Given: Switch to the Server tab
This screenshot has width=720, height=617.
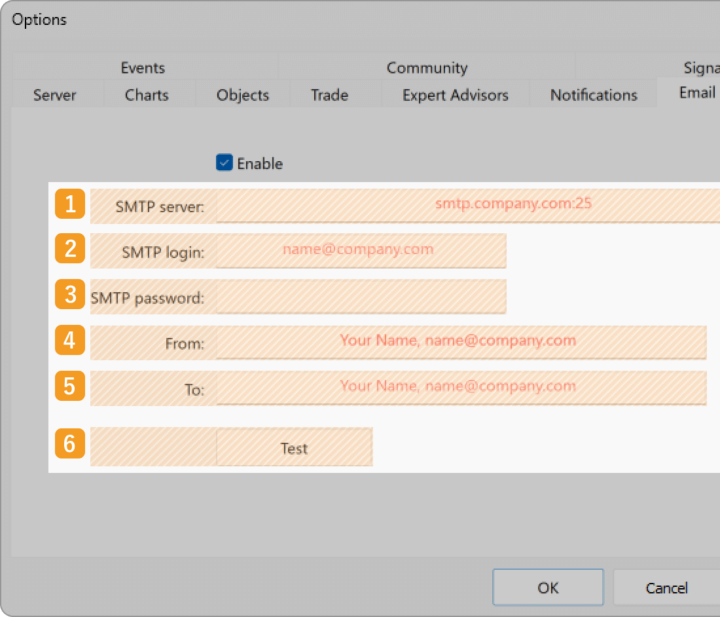Looking at the screenshot, I should click(55, 95).
